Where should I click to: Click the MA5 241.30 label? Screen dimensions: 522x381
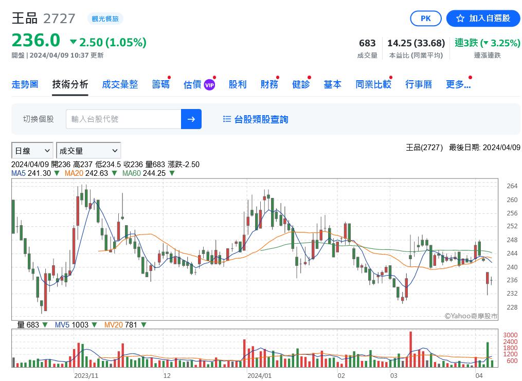click(x=31, y=173)
